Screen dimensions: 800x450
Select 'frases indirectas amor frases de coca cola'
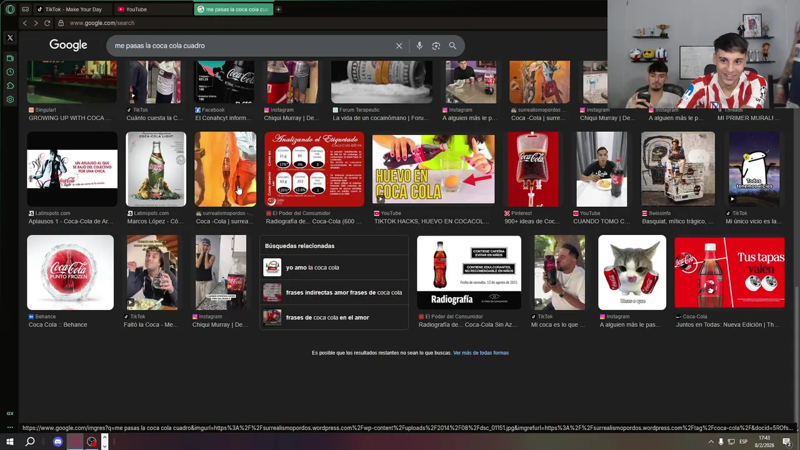point(334,292)
